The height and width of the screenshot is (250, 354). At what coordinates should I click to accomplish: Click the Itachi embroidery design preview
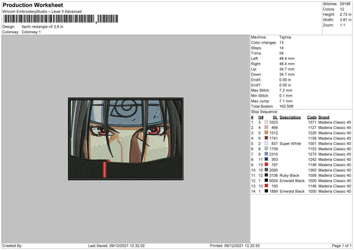tap(126, 139)
